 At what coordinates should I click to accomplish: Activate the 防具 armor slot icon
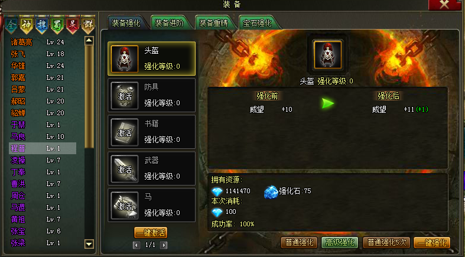coord(125,96)
